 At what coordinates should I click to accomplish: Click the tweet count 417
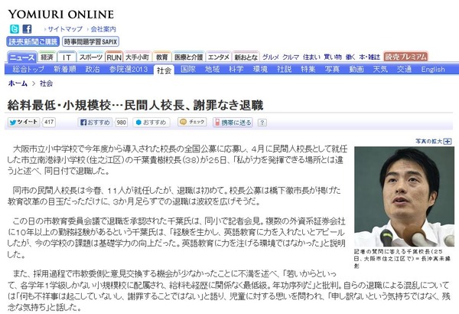(x=49, y=122)
